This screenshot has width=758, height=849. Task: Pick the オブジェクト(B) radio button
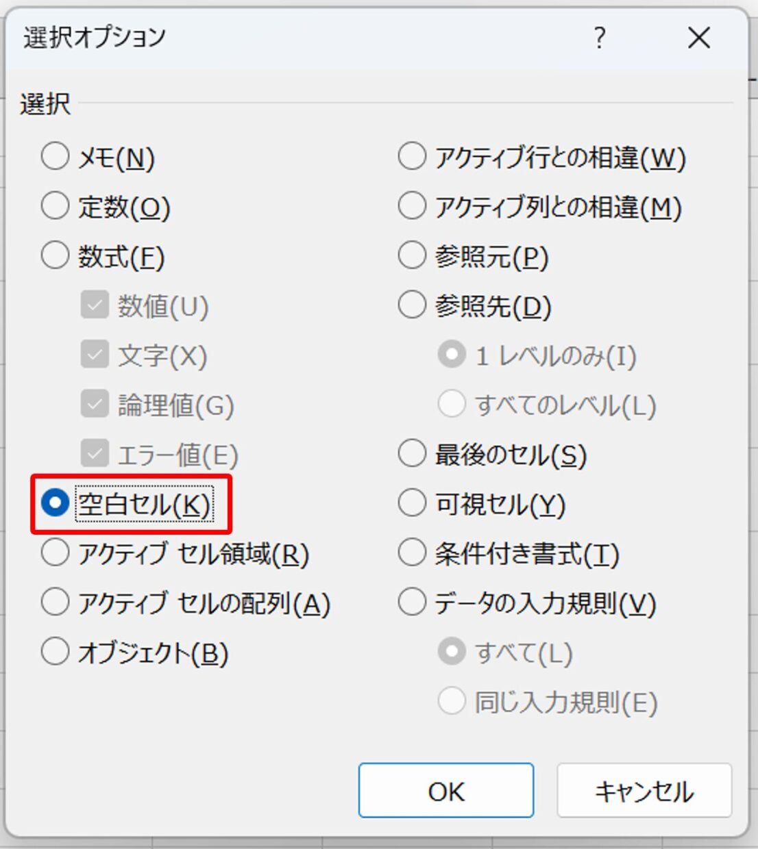pos(55,652)
